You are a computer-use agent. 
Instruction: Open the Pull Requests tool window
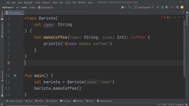click(2, 30)
